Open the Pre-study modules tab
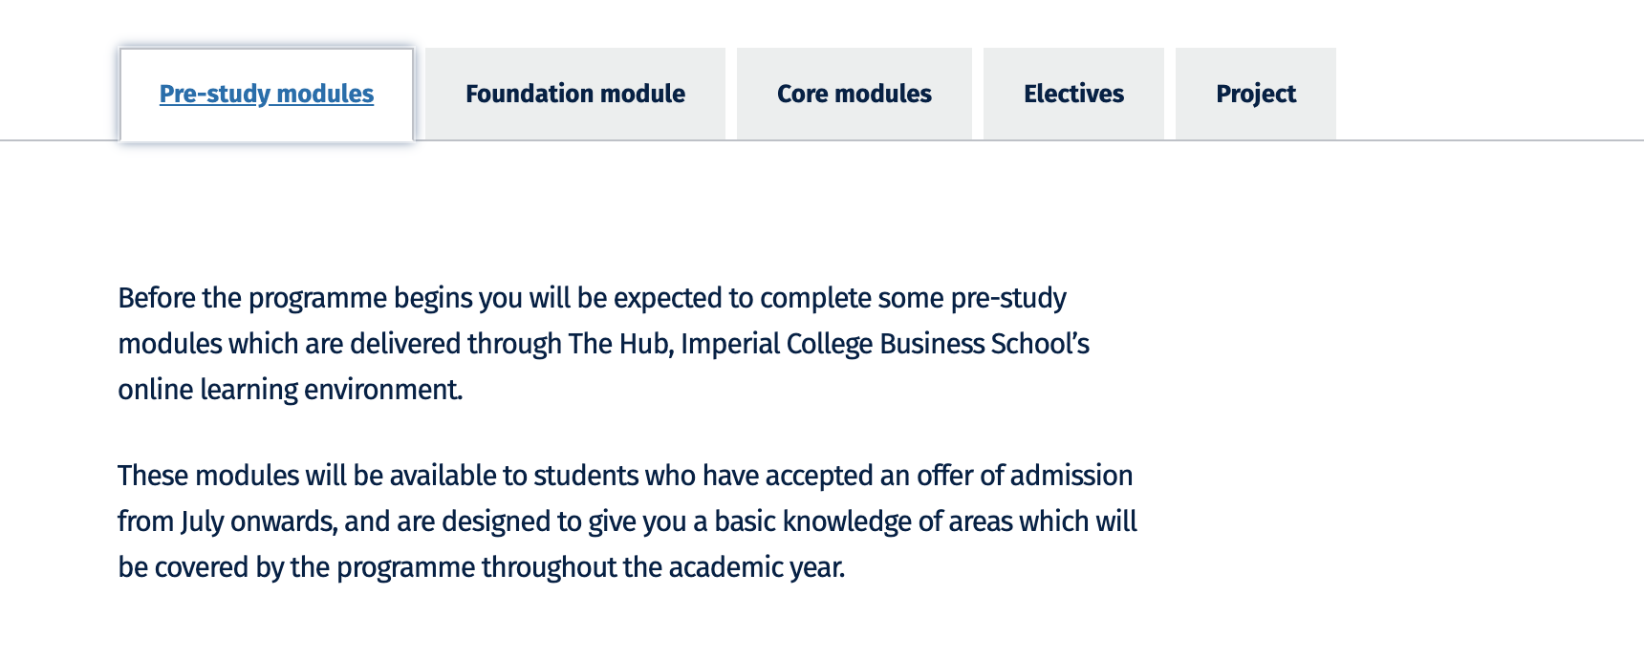The width and height of the screenshot is (1644, 659). tap(267, 94)
